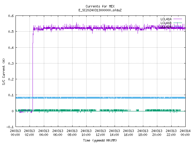Click the green LCL41B legend line sample
Image resolution: width=191 pixels, height=143 pixels.
pyautogui.click(x=178, y=23)
